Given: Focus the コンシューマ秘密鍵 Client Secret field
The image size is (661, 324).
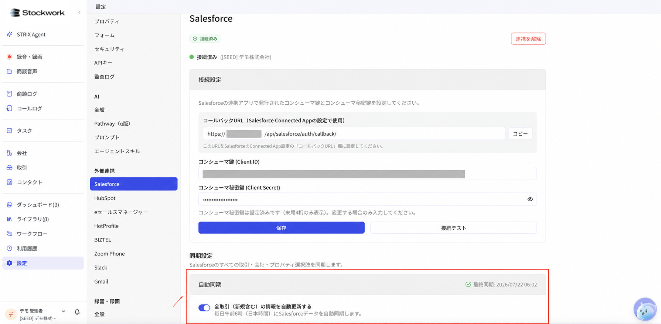Looking at the screenshot, I should (368, 199).
